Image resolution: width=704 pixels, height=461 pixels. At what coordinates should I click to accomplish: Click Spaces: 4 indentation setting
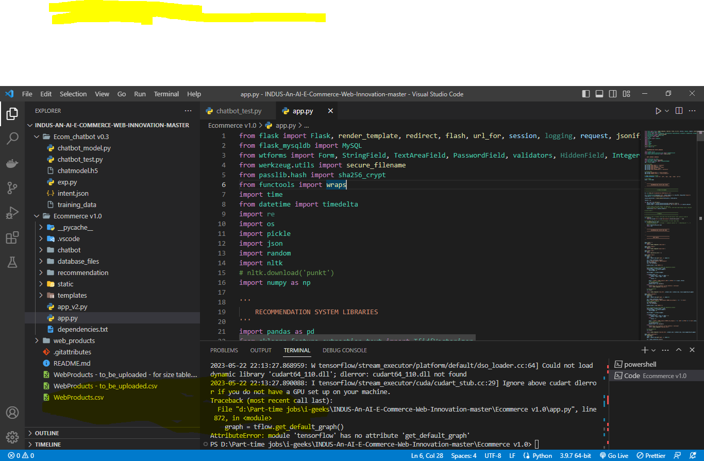(x=463, y=455)
